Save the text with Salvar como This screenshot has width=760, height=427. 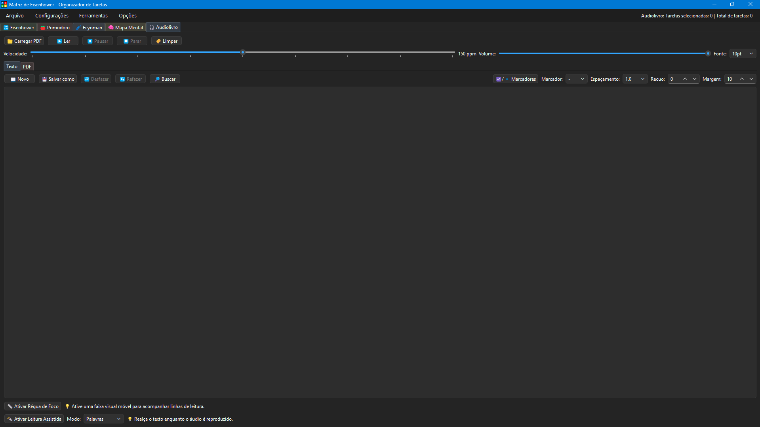(x=58, y=79)
